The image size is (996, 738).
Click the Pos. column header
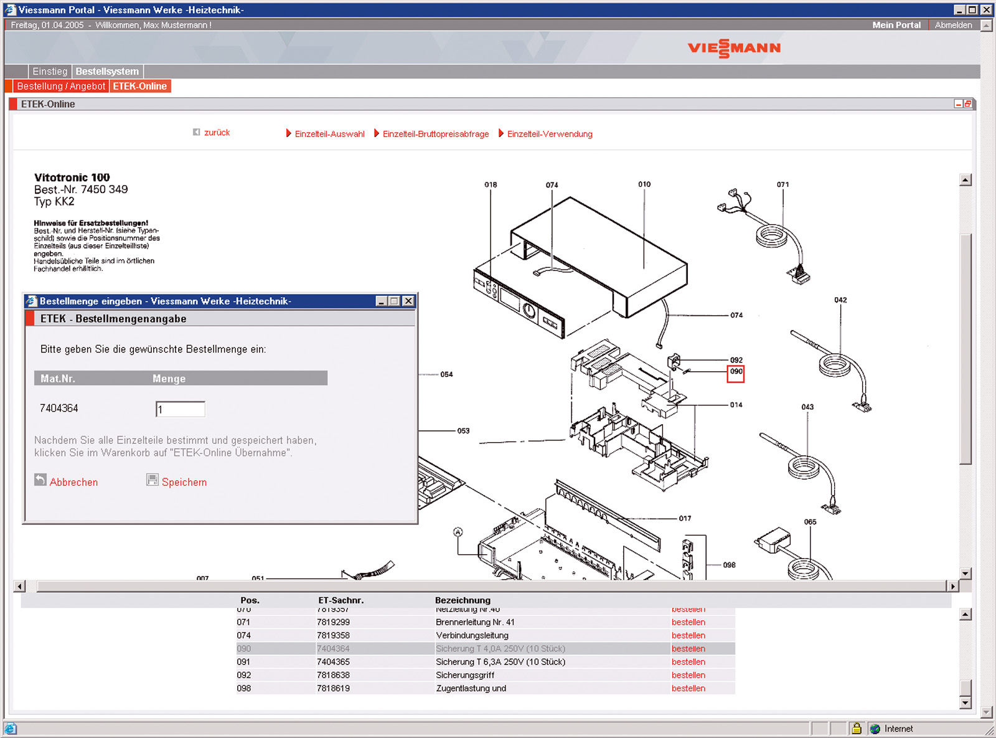(250, 600)
